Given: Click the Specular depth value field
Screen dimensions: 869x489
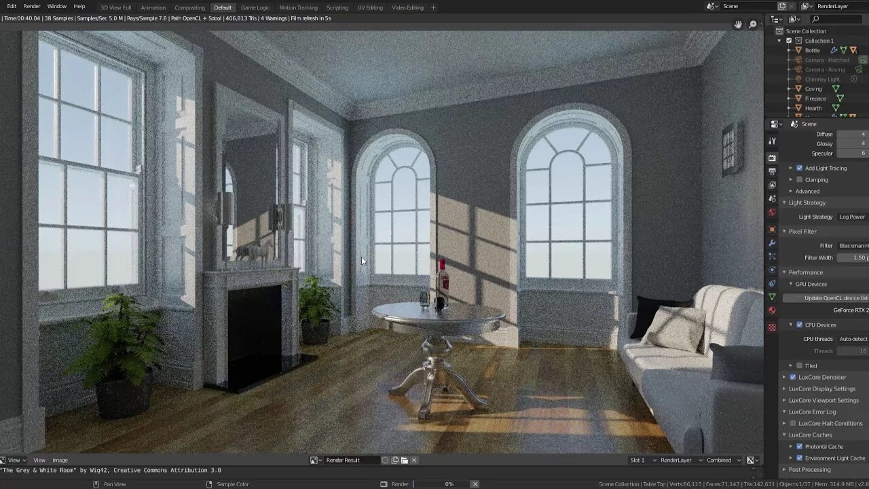Looking at the screenshot, I should (853, 153).
